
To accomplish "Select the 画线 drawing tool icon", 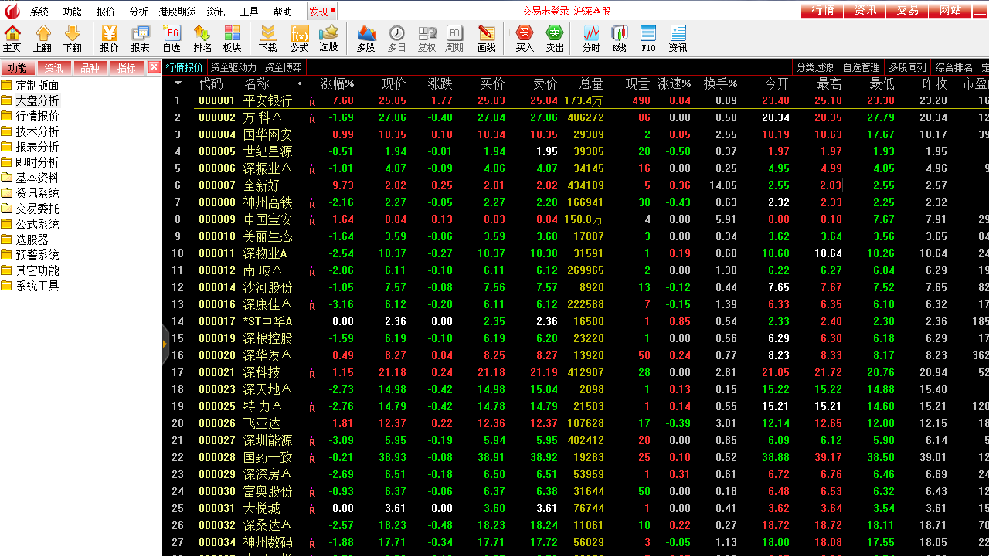I will click(487, 36).
